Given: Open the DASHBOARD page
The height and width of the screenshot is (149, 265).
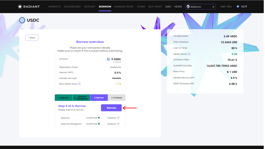Looking at the screenshot, I should tap(72, 7).
